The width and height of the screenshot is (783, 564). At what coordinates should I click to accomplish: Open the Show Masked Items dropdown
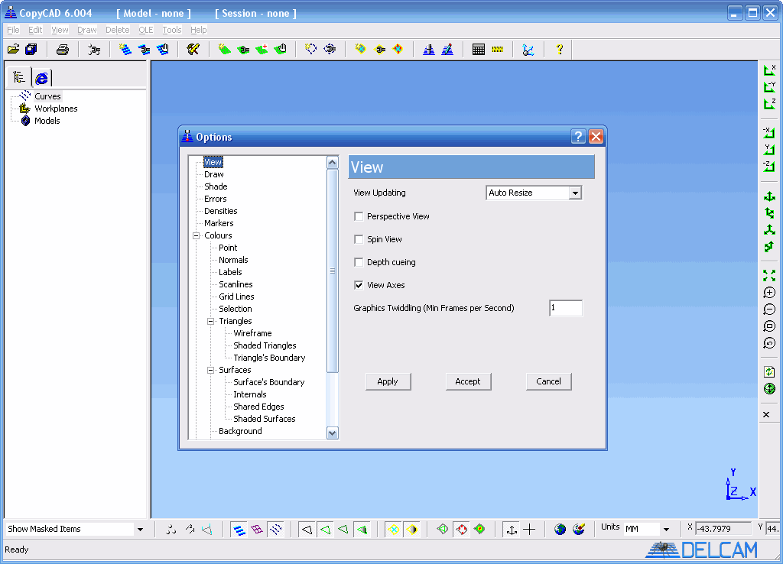[x=141, y=529]
